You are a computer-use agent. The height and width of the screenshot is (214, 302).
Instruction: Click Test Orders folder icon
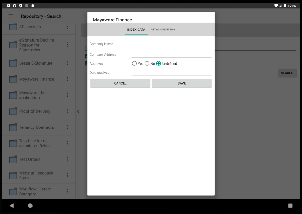pyautogui.click(x=13, y=159)
